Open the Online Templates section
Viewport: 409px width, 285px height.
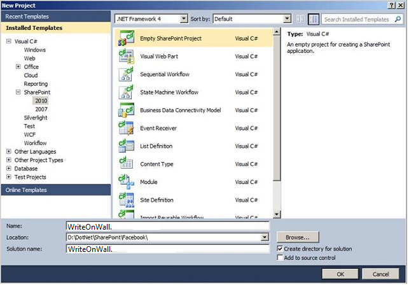tap(56, 190)
